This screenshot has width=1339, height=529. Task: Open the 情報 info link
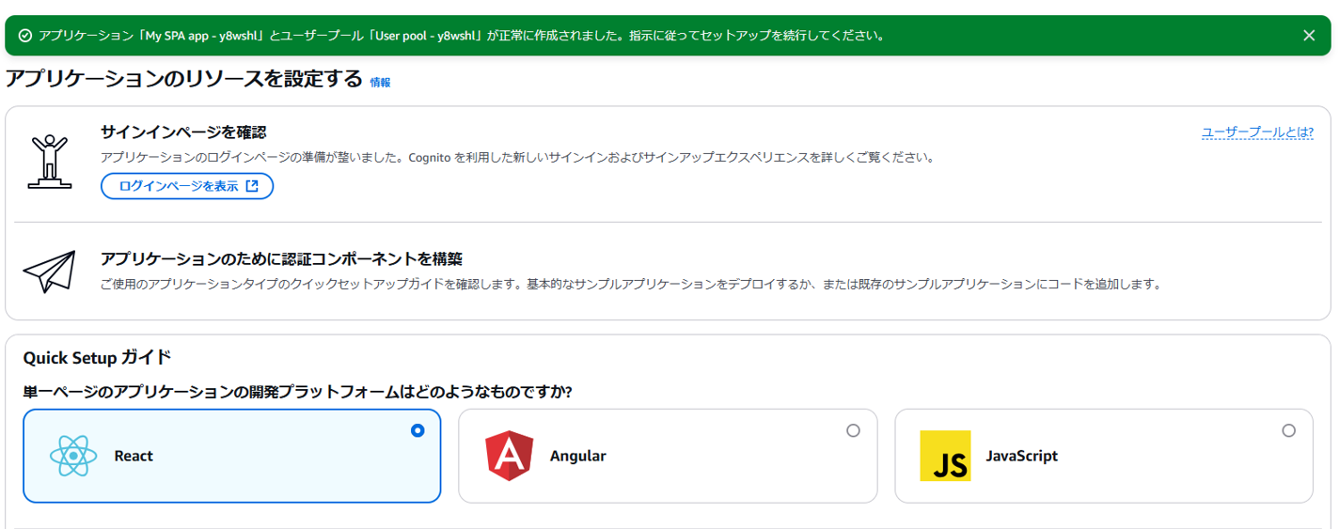pos(380,83)
